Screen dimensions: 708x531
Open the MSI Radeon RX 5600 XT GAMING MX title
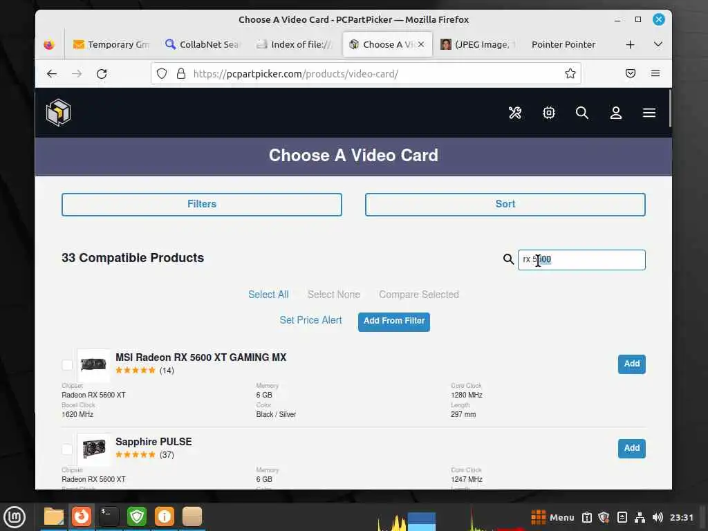click(201, 357)
